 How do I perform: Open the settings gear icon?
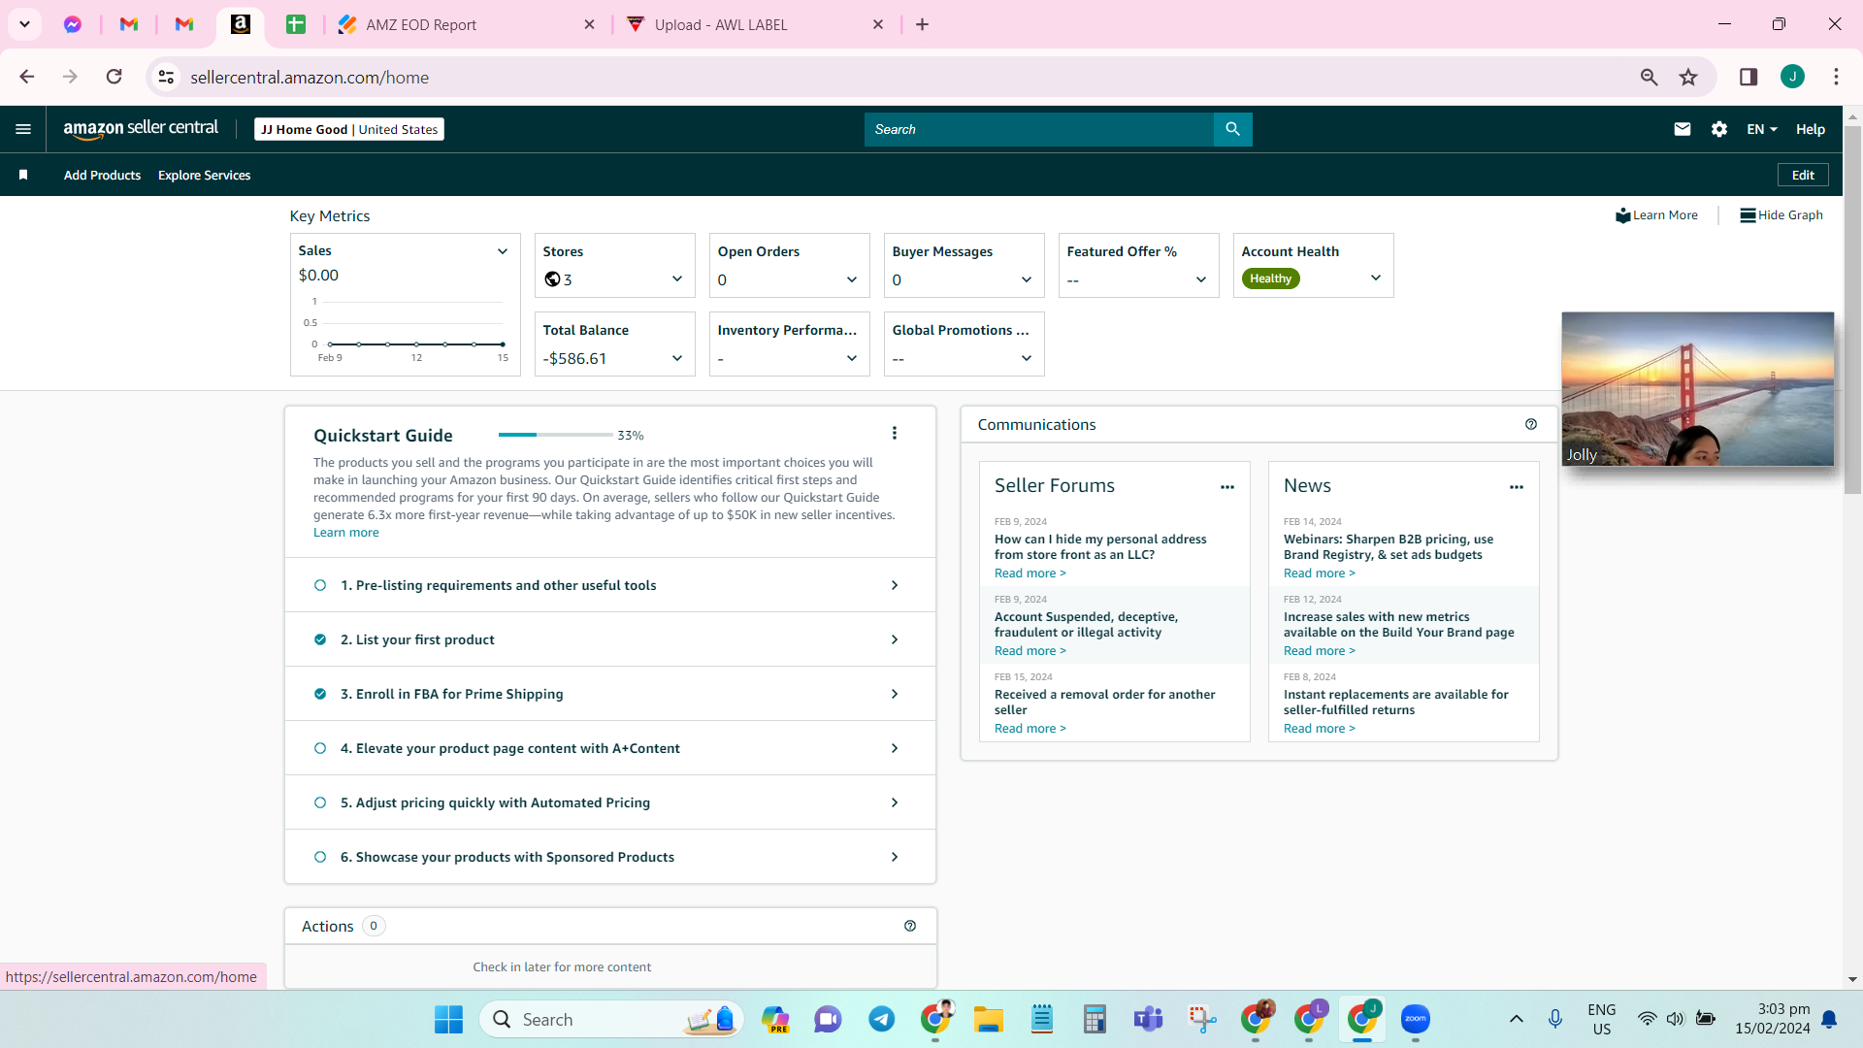[x=1719, y=129]
